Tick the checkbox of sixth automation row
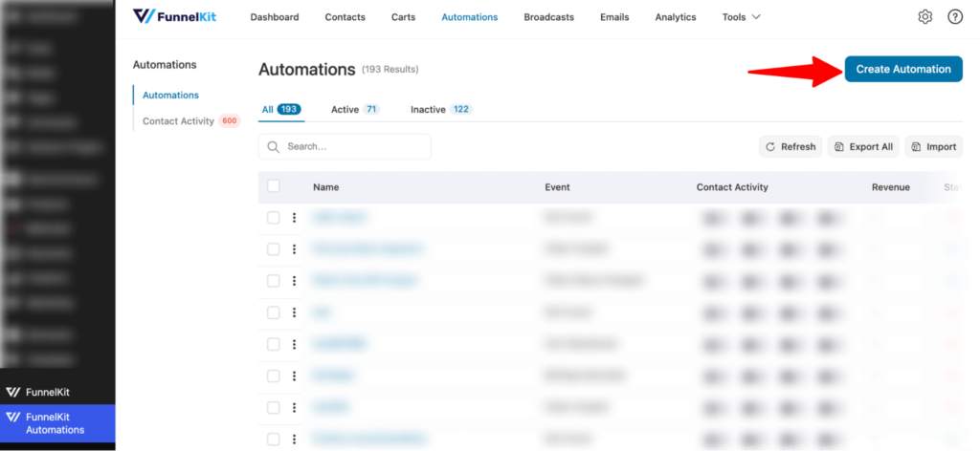The height and width of the screenshot is (451, 980). click(x=273, y=376)
